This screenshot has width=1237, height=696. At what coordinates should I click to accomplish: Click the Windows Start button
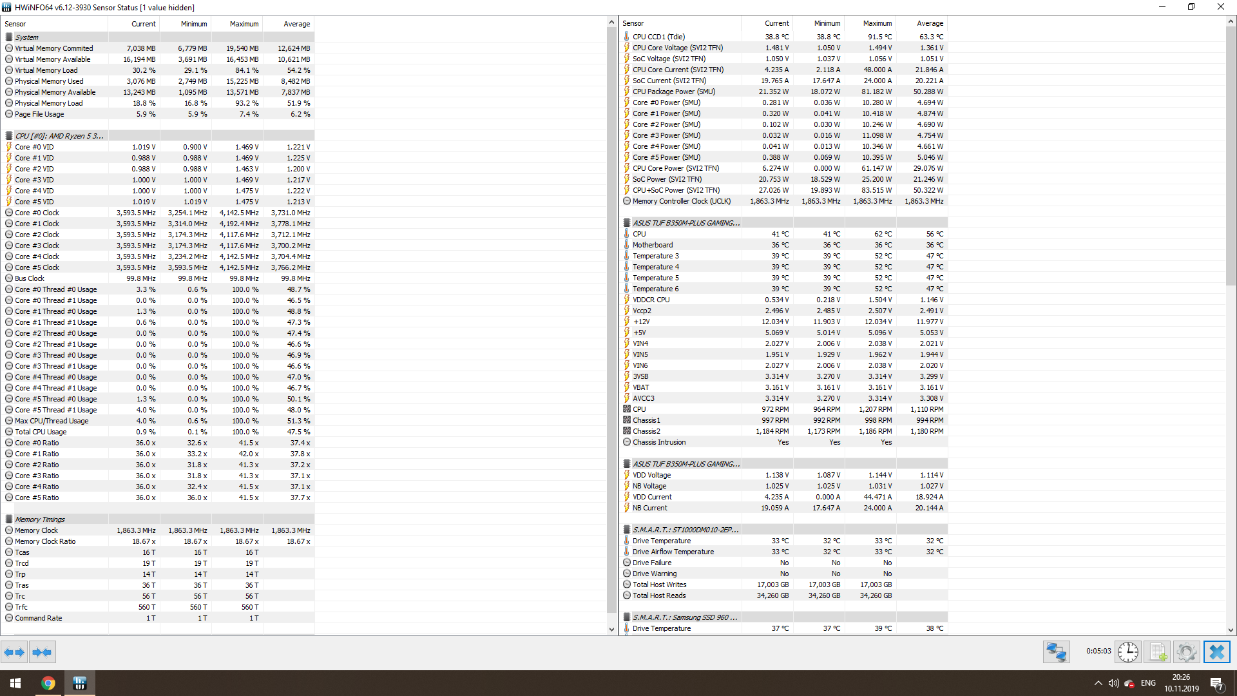click(x=15, y=683)
